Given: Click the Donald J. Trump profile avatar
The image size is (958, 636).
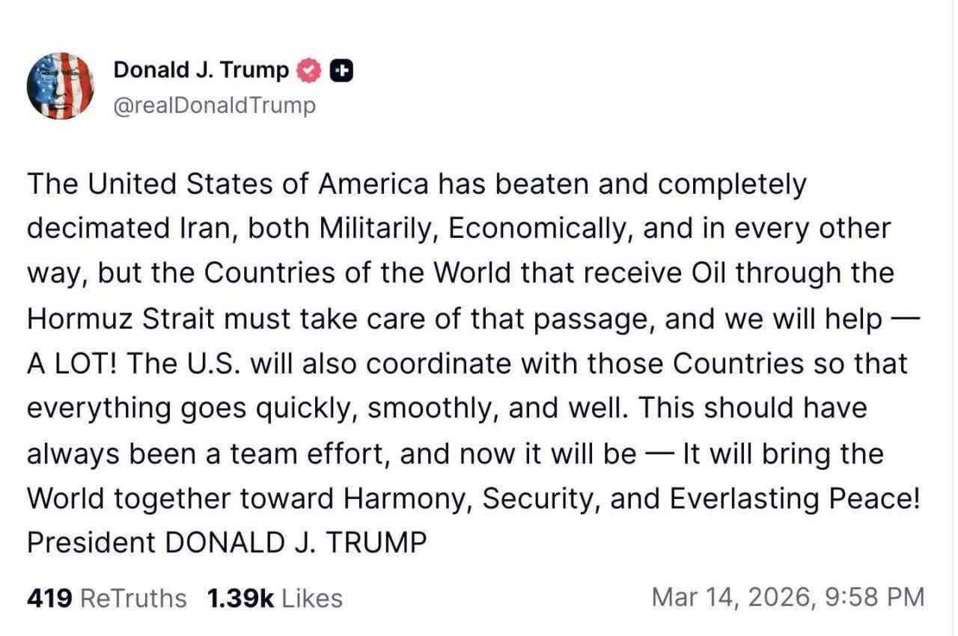Looking at the screenshot, I should 59,87.
